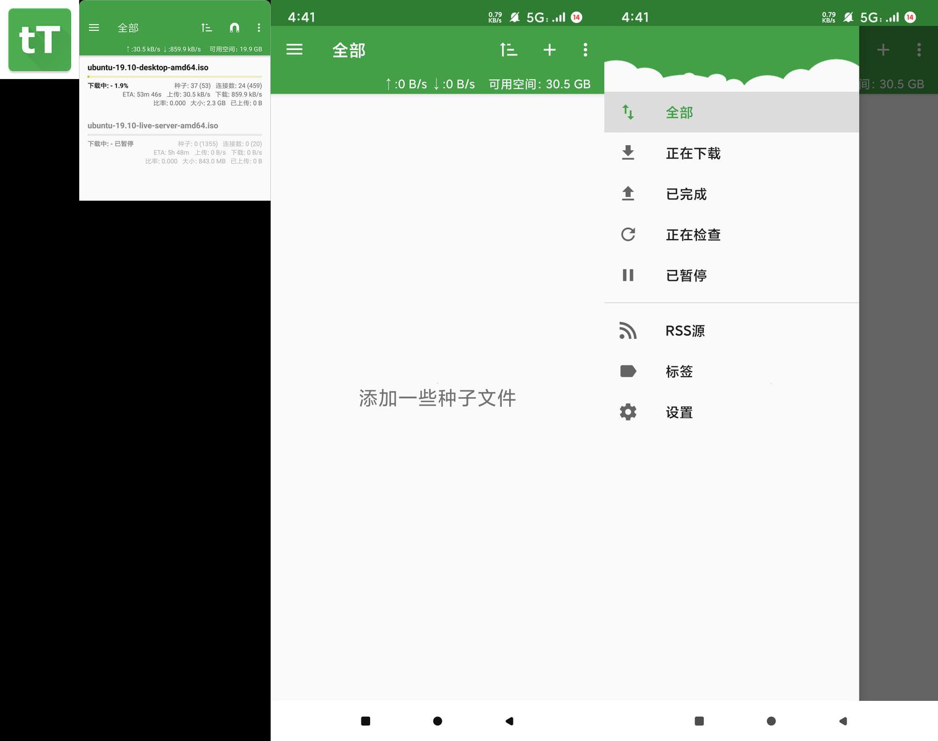Open the RSS源 feed icon
Image resolution: width=938 pixels, height=741 pixels.
[628, 331]
